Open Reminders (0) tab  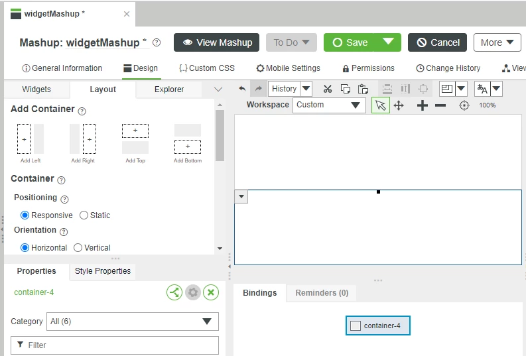click(322, 293)
